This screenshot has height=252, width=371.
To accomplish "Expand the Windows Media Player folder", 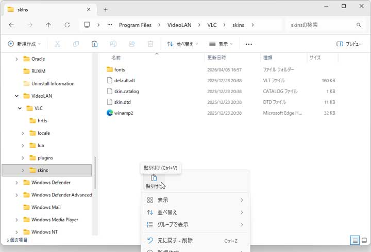I will 16,220.
